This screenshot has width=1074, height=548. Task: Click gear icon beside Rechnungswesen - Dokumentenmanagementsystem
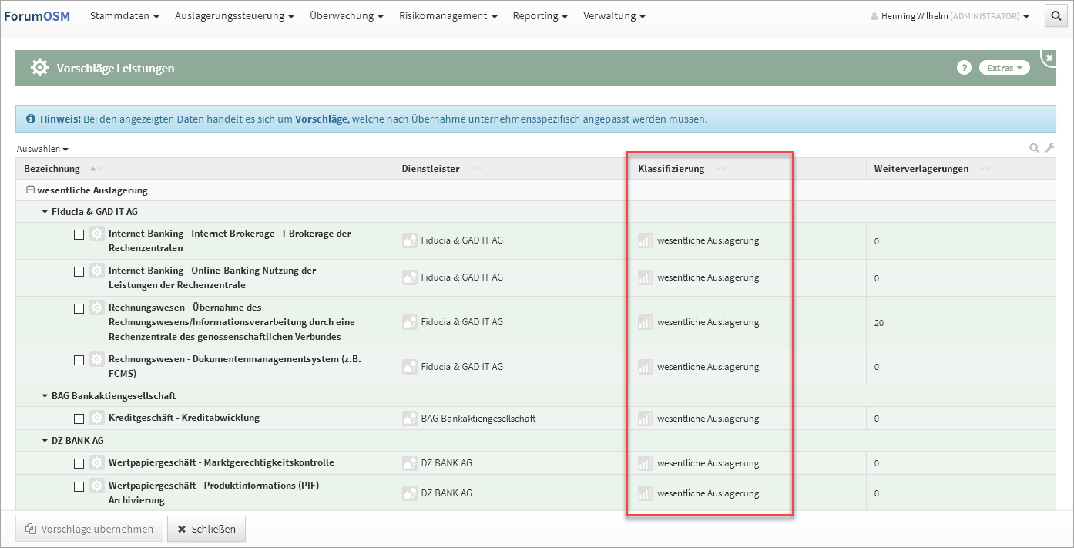pos(96,359)
